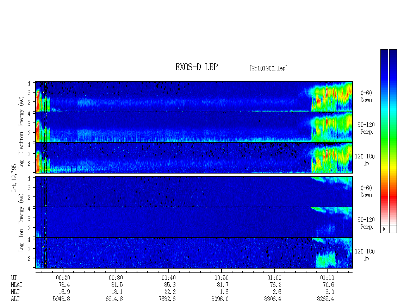Open the ion 120-180 Up spectrogram panel
This screenshot has height=308, width=398.
coord(194,253)
